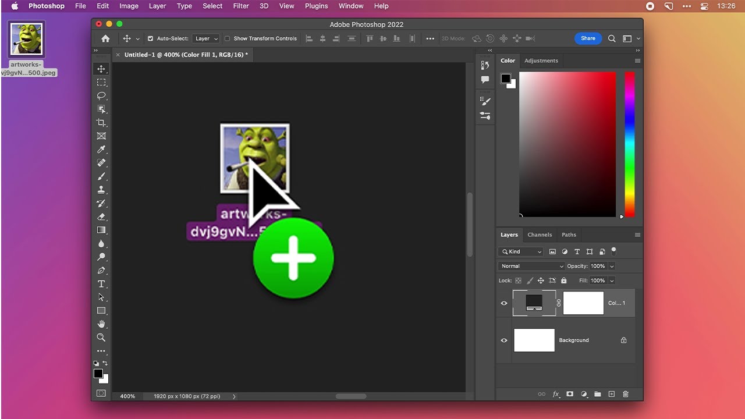
Task: Select the Gradient tool
Action: click(101, 230)
